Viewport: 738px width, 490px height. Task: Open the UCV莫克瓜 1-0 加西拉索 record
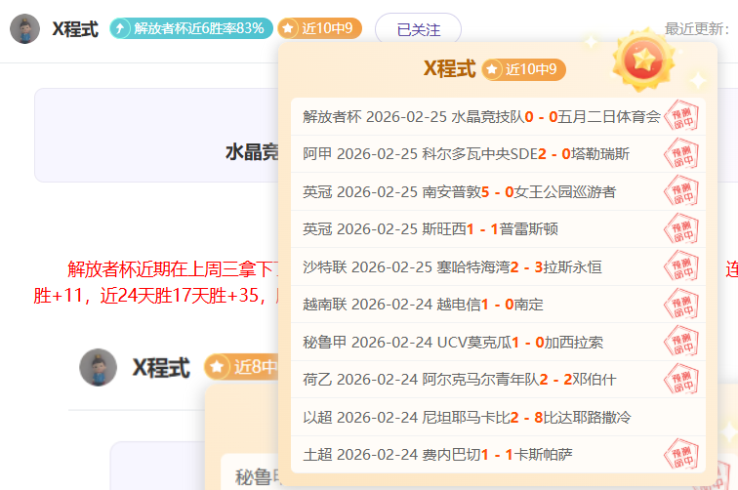453,342
